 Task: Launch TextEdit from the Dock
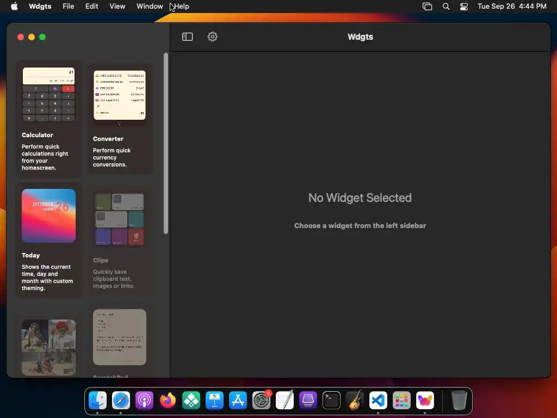coord(284,400)
